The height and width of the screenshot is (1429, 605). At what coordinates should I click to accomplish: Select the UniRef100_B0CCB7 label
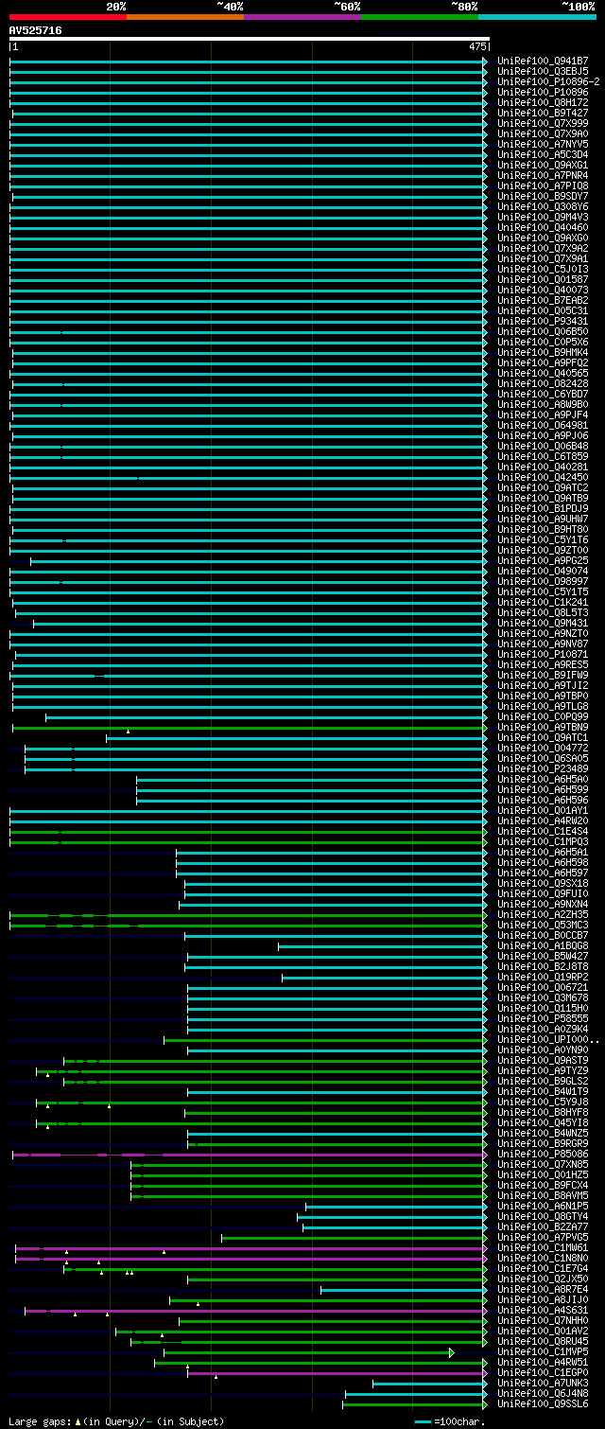pos(543,936)
